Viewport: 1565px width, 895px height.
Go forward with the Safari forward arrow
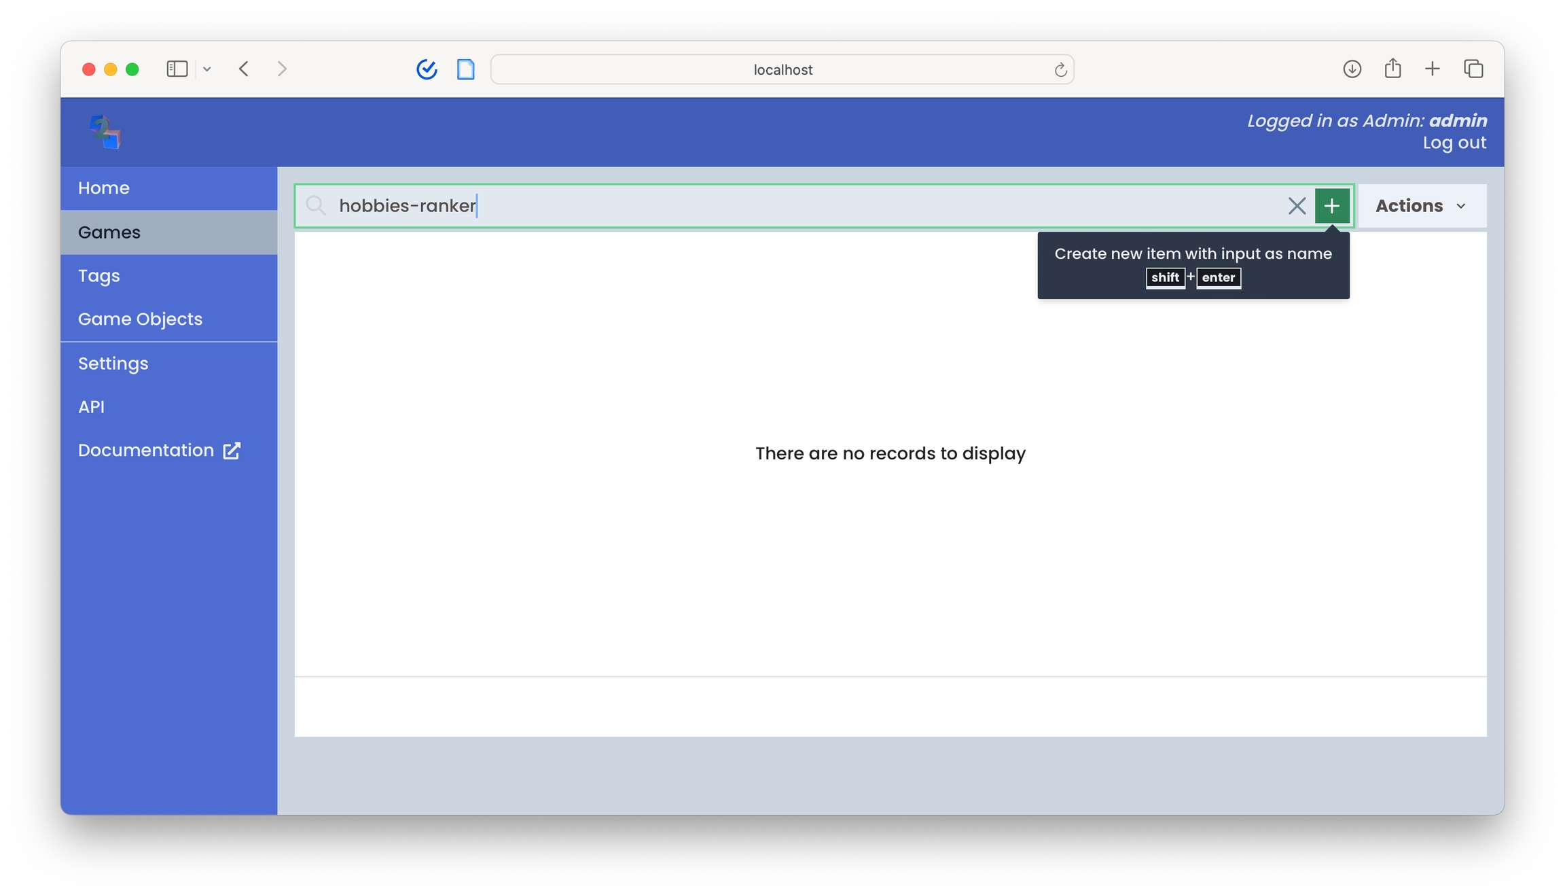(282, 69)
